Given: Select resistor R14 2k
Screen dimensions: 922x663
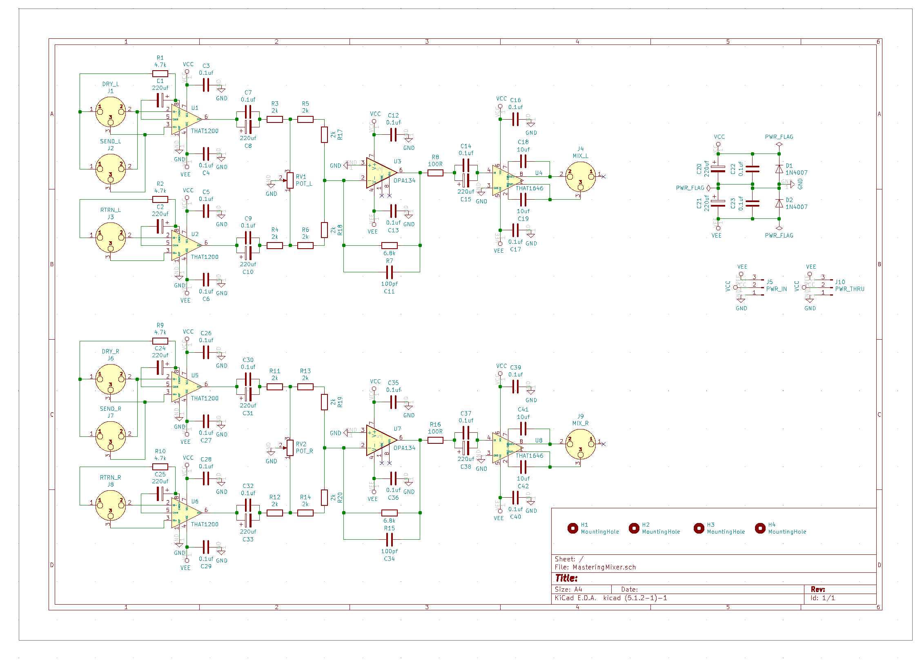Looking at the screenshot, I should (x=305, y=513).
